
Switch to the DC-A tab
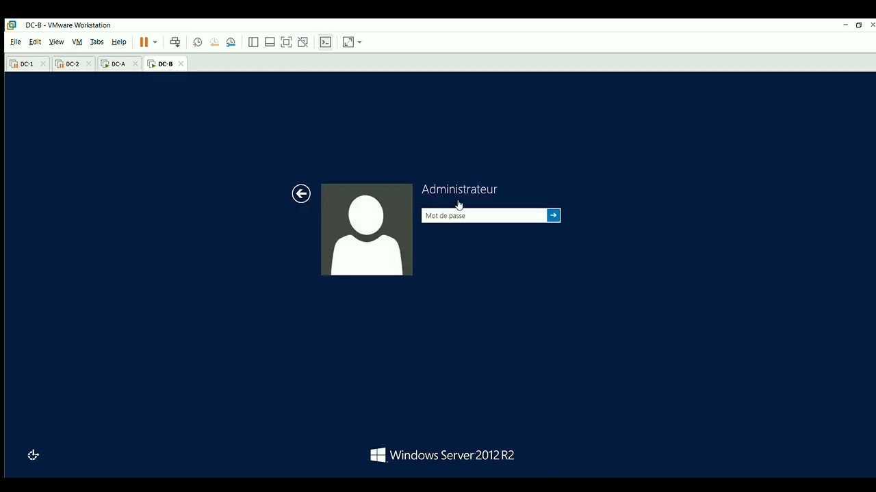click(x=118, y=64)
